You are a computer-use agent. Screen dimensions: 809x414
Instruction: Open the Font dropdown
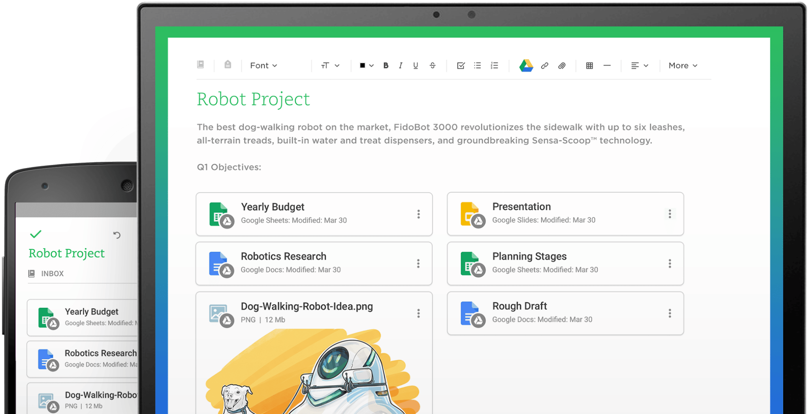[x=263, y=66]
